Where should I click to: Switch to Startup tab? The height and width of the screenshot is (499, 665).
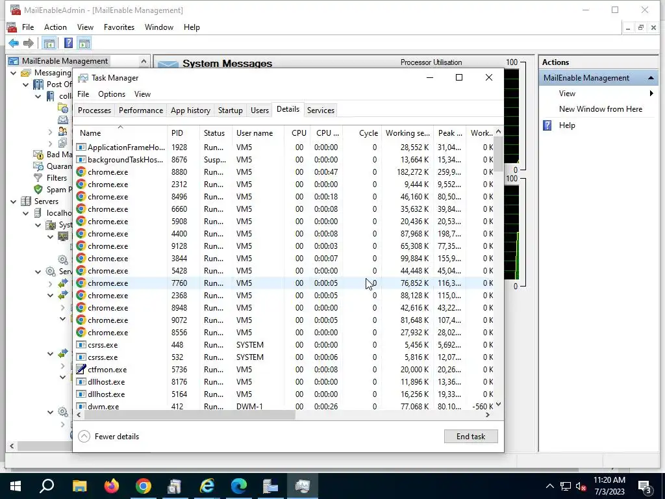coord(231,110)
